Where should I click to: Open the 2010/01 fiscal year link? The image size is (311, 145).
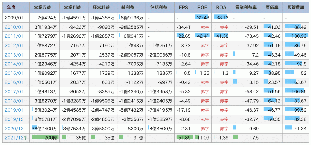[x=14, y=27]
